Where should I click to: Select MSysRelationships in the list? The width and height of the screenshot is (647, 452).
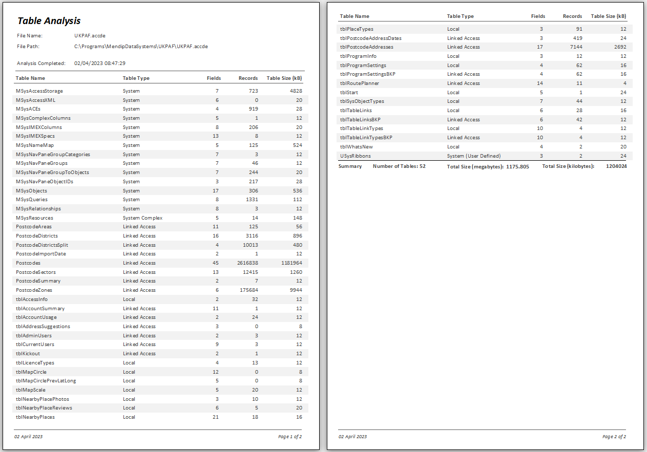click(38, 209)
